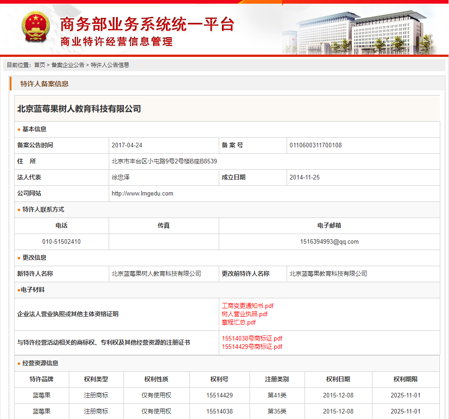
Task: Click the 备案号 value 0110600311700108
Action: (316, 145)
